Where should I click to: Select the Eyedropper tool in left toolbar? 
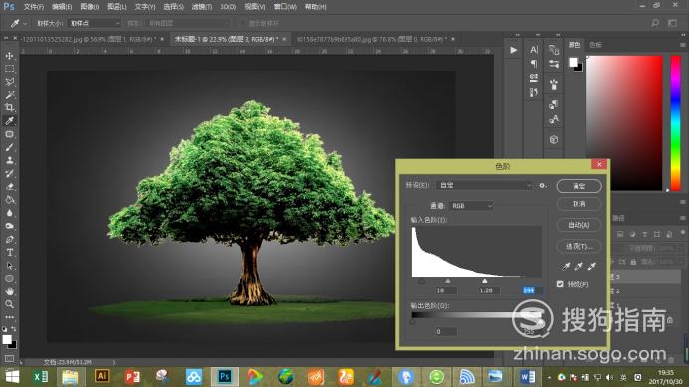pos(9,120)
